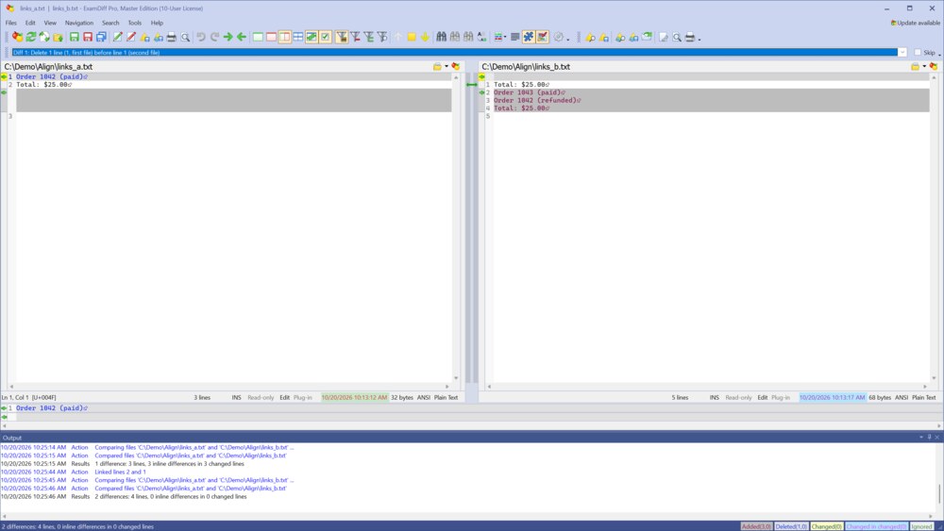Edit first file using green pencil icon
The image size is (944, 531).
(x=117, y=38)
